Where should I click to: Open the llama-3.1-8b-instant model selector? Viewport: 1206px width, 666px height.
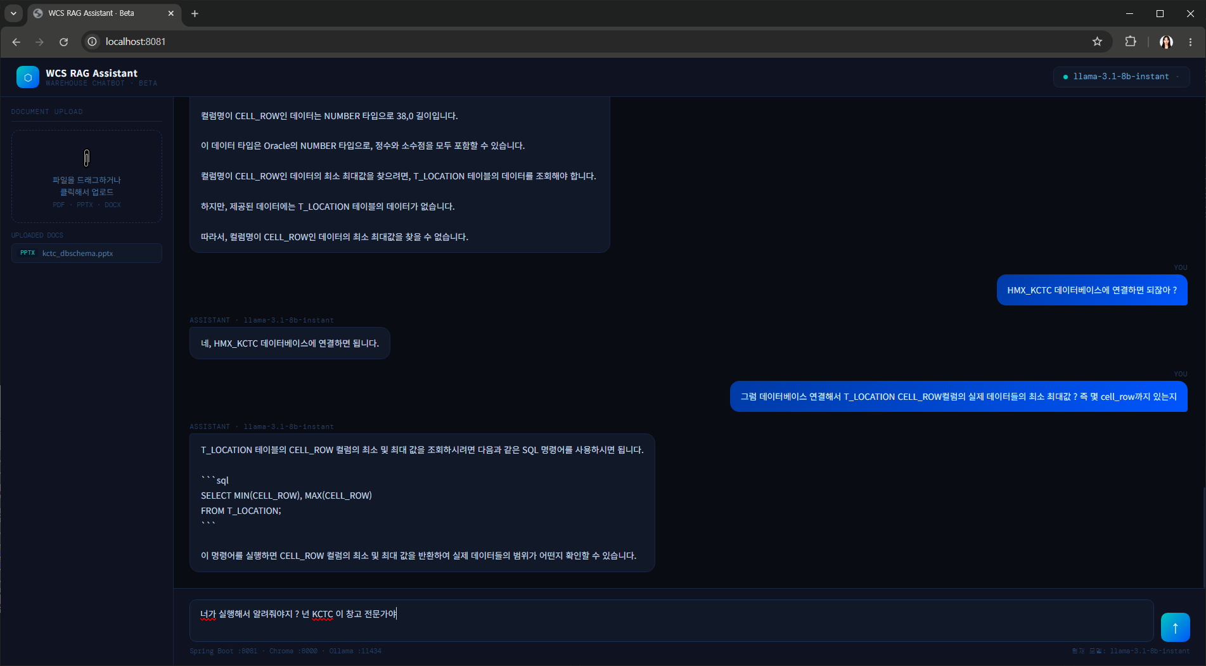pyautogui.click(x=1121, y=77)
